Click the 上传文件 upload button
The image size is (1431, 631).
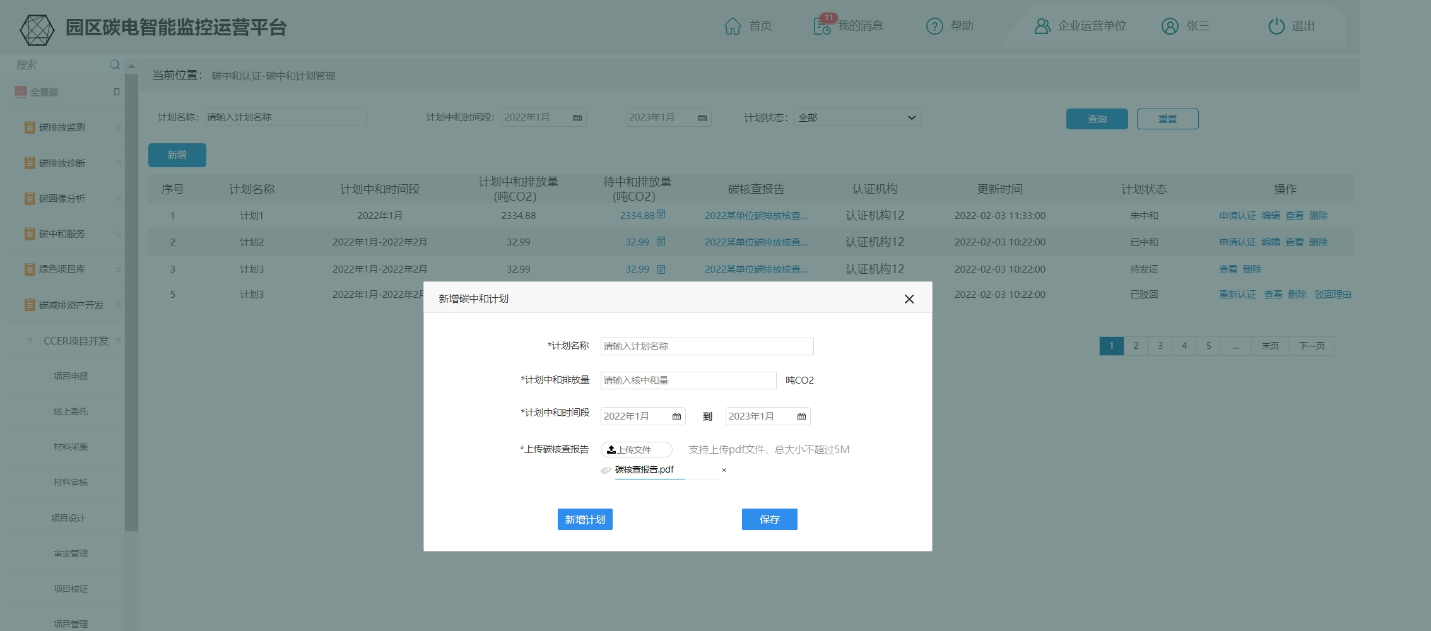636,450
